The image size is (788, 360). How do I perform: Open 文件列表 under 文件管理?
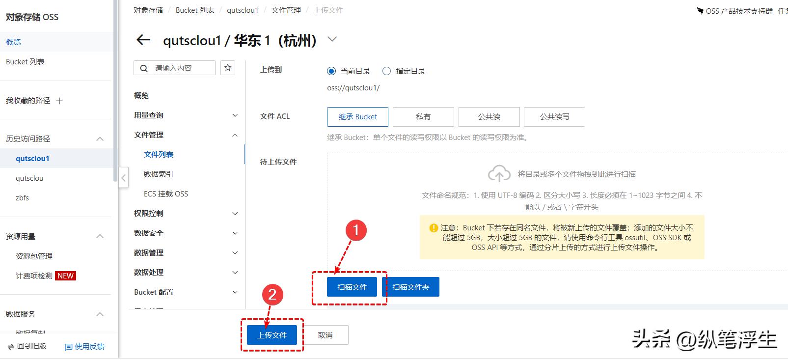tap(159, 155)
